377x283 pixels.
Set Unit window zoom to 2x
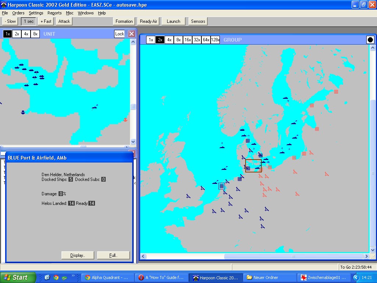click(x=17, y=34)
